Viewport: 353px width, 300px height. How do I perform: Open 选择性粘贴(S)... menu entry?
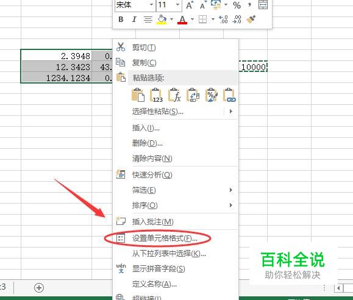click(x=157, y=111)
